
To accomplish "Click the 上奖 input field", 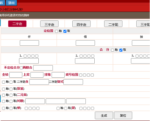I will [37, 75].
